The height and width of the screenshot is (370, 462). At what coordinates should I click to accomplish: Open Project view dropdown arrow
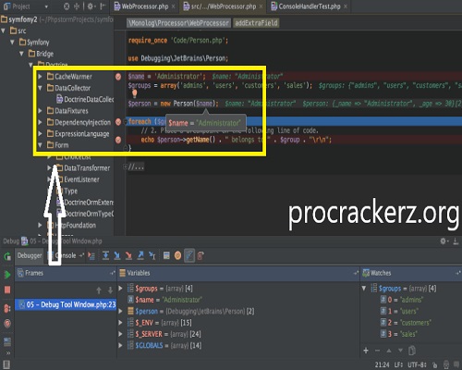coord(46,6)
